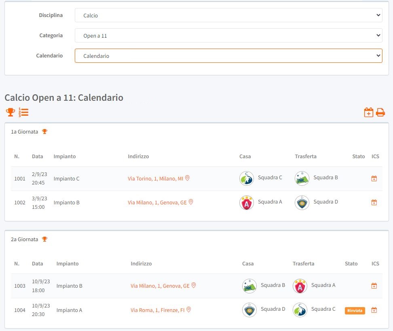
Task: Open Via Torino, 1, Milano address link
Action: [x=156, y=178]
